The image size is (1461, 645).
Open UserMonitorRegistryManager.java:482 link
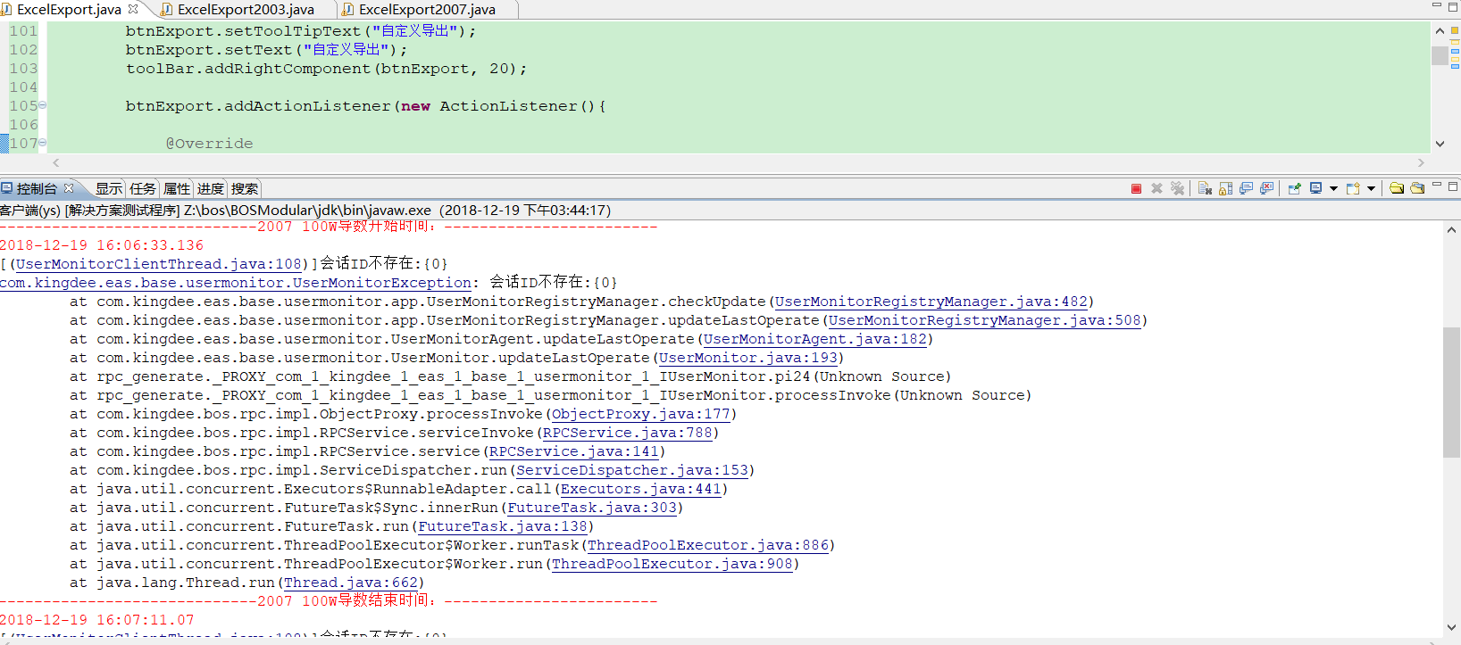click(x=931, y=302)
